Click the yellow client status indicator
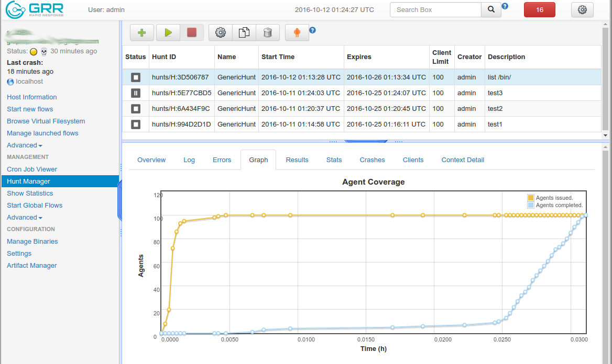Image resolution: width=612 pixels, height=364 pixels. pos(34,51)
